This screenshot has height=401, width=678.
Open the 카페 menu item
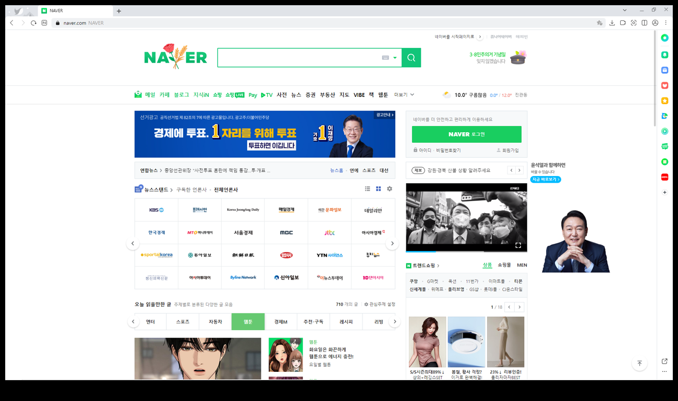click(x=164, y=95)
